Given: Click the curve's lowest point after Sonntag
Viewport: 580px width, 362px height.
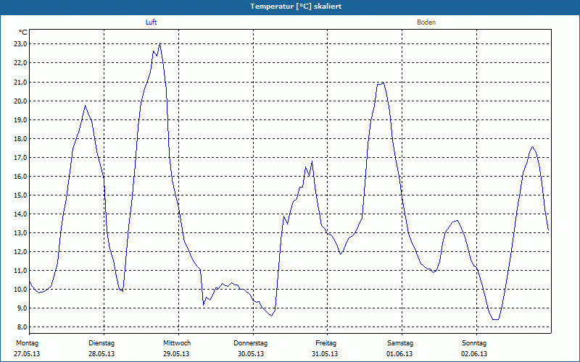Looking at the screenshot, I should (496, 319).
